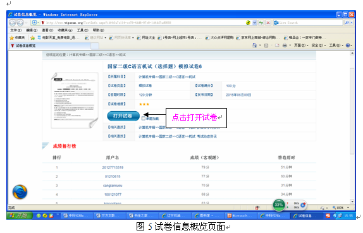Screen dimensions: 363x233
Task: Open the 安全 dropdown menu
Action: tap(319, 45)
